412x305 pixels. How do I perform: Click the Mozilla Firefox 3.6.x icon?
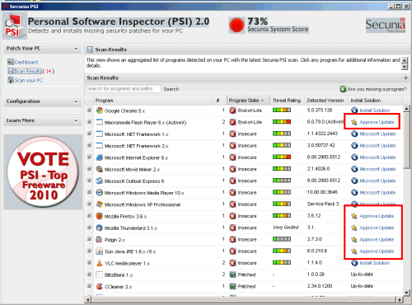[x=99, y=216]
